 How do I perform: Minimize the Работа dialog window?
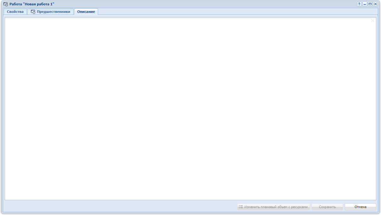[365, 4]
